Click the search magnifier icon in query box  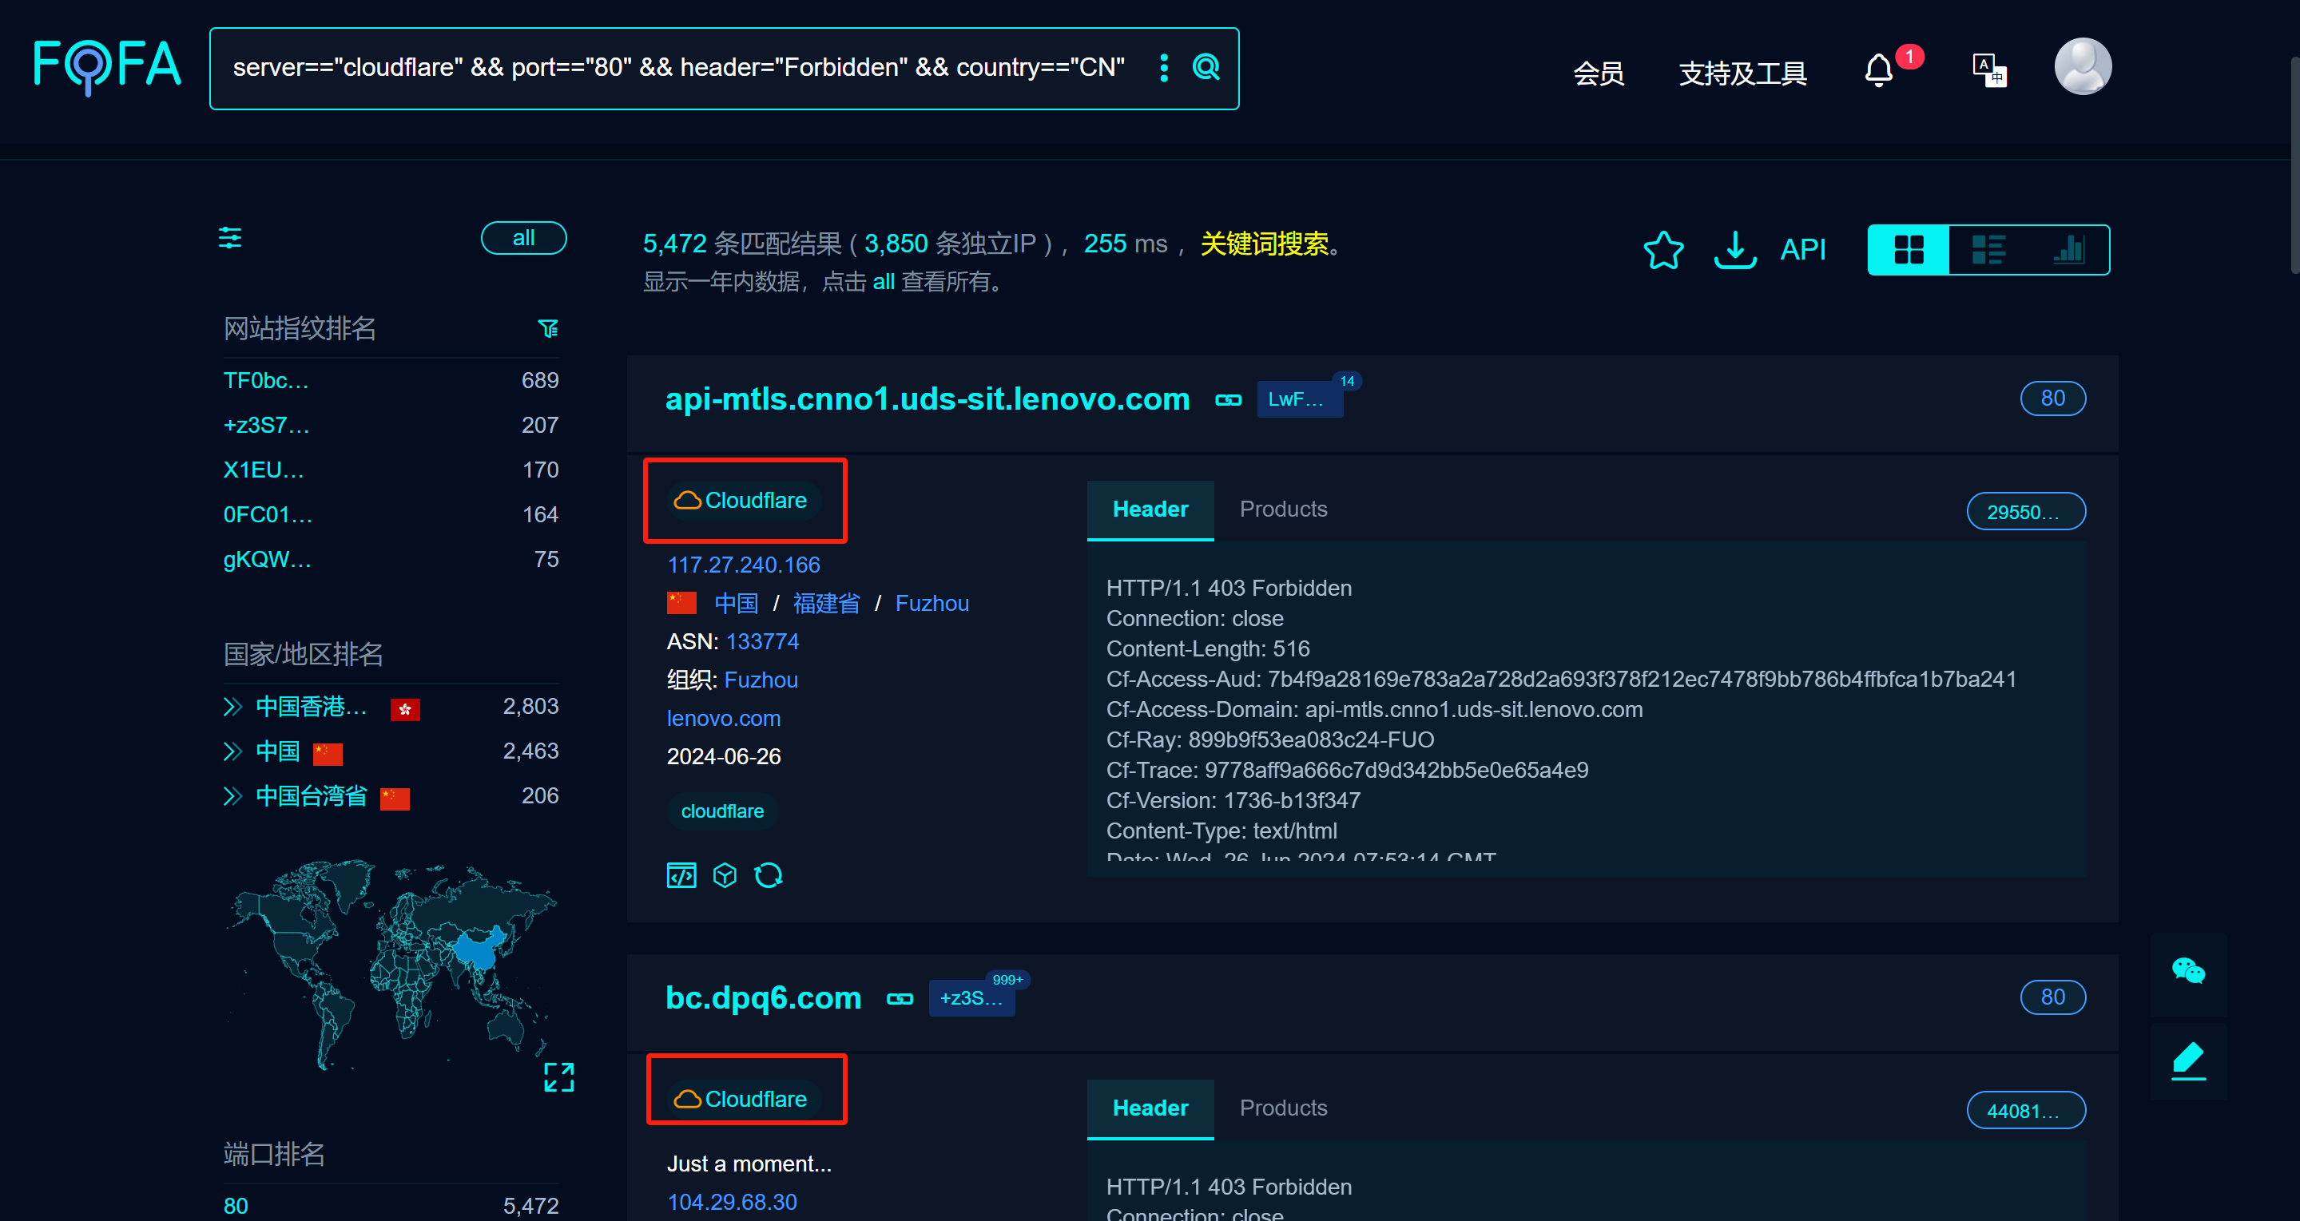click(x=1206, y=68)
